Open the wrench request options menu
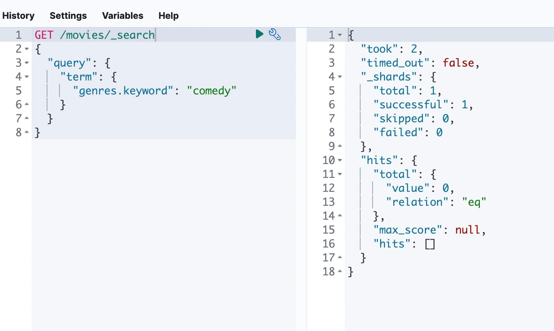Image resolution: width=554 pixels, height=331 pixels. [275, 34]
